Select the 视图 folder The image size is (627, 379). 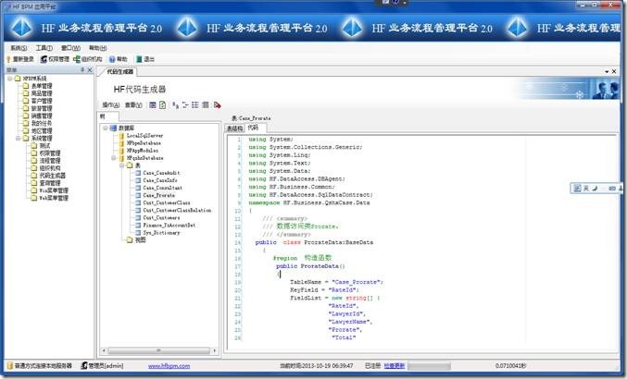(x=136, y=240)
